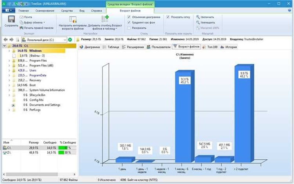Click the Увеличить zoom-in magnifier icon
Image resolution: width=294 pixels, height=184 pixels.
click(198, 17)
